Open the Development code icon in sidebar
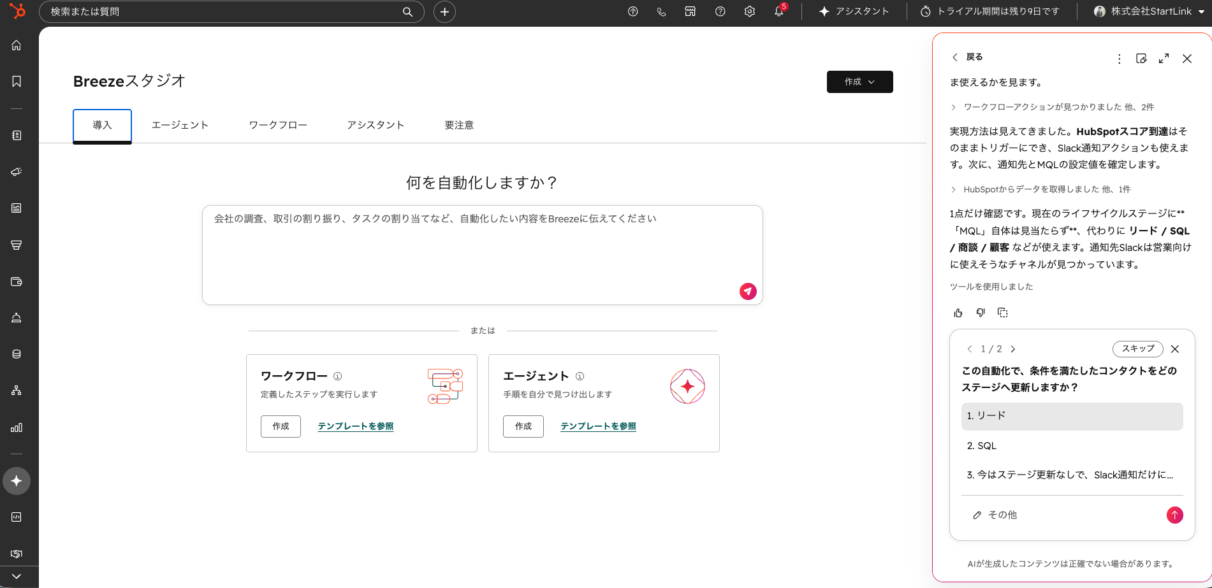Image resolution: width=1212 pixels, height=588 pixels. 17,517
